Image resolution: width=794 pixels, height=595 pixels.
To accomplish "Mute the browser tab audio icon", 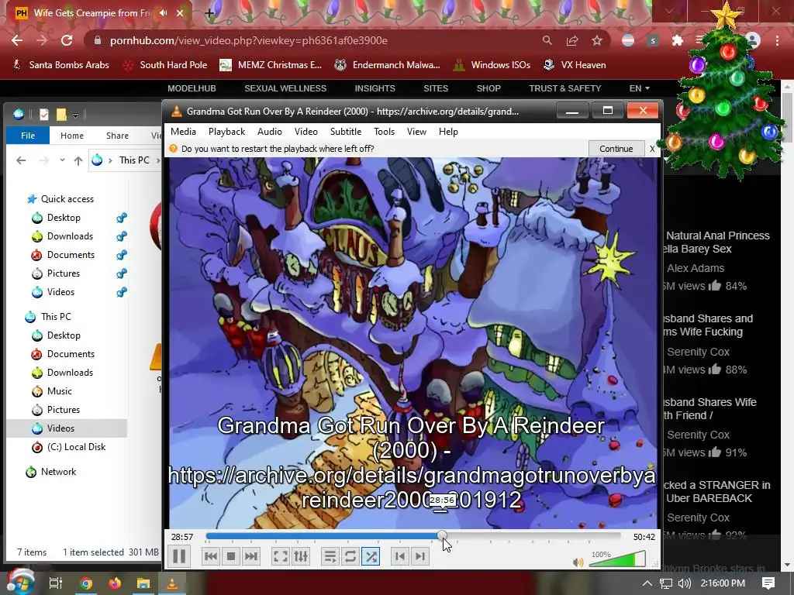I will click(163, 13).
